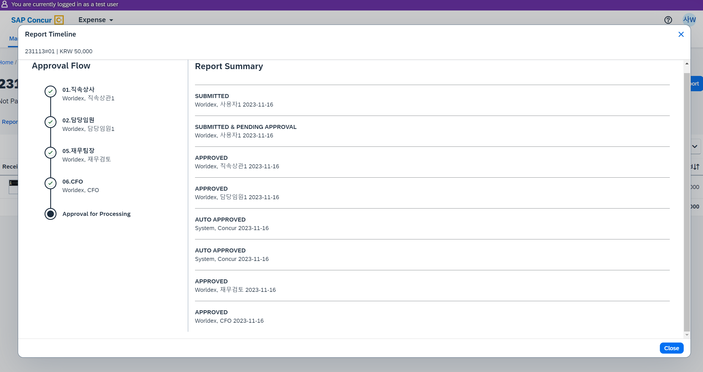Click the blue Close button
703x372 pixels.
click(x=671, y=348)
